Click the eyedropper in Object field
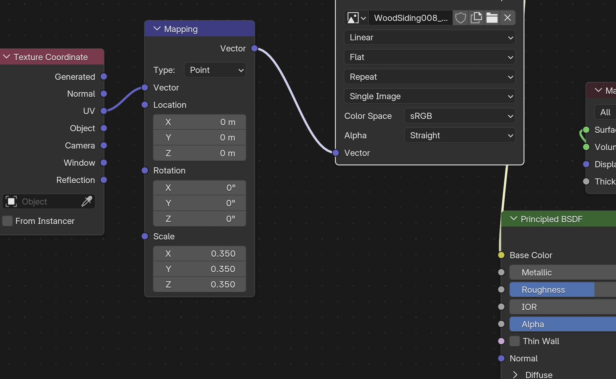Screen dimensions: 616x379 point(87,202)
